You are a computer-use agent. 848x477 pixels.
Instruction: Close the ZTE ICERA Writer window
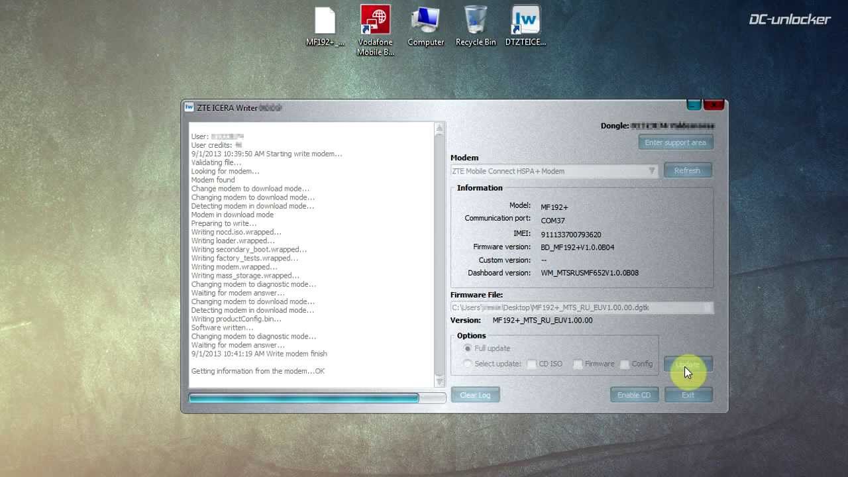[x=714, y=105]
